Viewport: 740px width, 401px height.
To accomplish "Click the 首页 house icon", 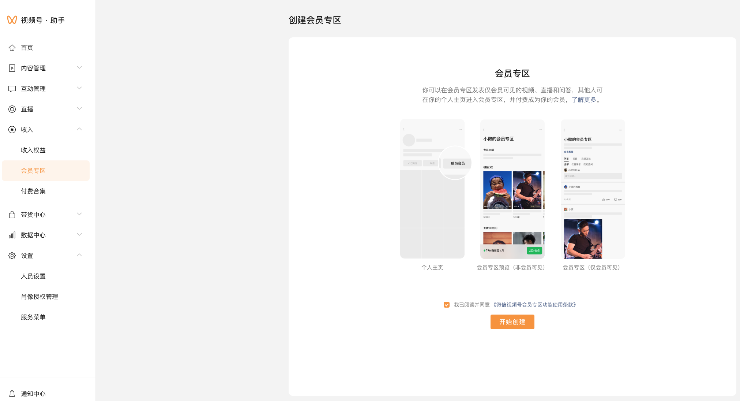I will [x=12, y=48].
